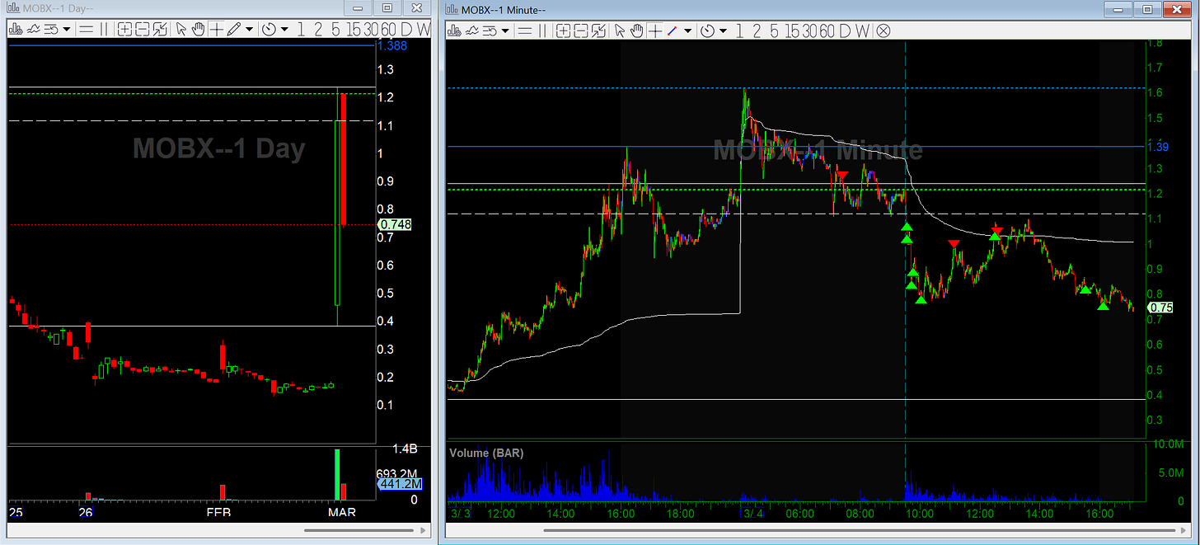1200x545 pixels.
Task: Select horizontal line tool in Minute window
Action: (x=524, y=31)
